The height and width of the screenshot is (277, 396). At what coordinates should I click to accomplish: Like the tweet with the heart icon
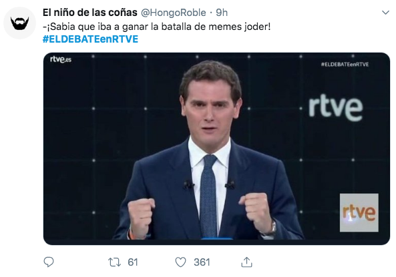pyautogui.click(x=180, y=262)
